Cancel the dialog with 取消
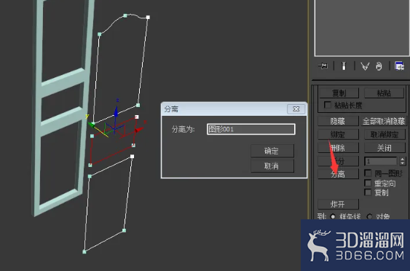Screen dimensions: 410x271 272,166
